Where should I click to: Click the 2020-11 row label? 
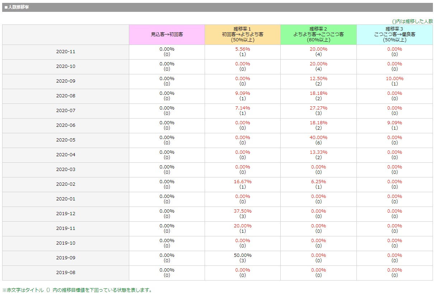pos(66,52)
